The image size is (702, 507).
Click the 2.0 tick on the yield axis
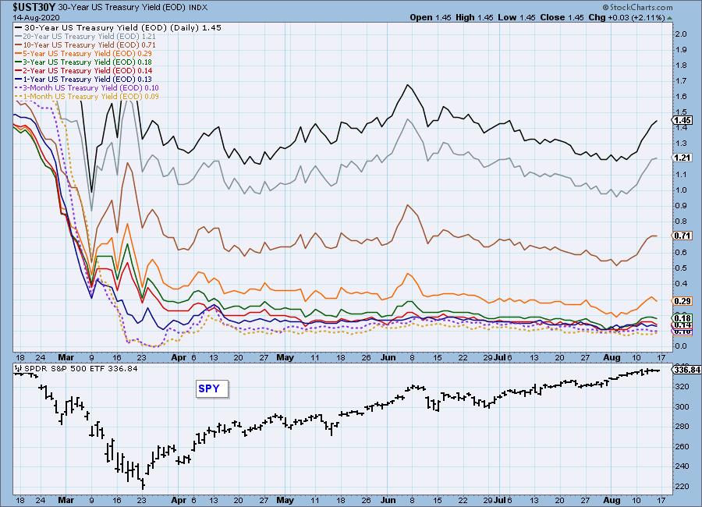681,34
